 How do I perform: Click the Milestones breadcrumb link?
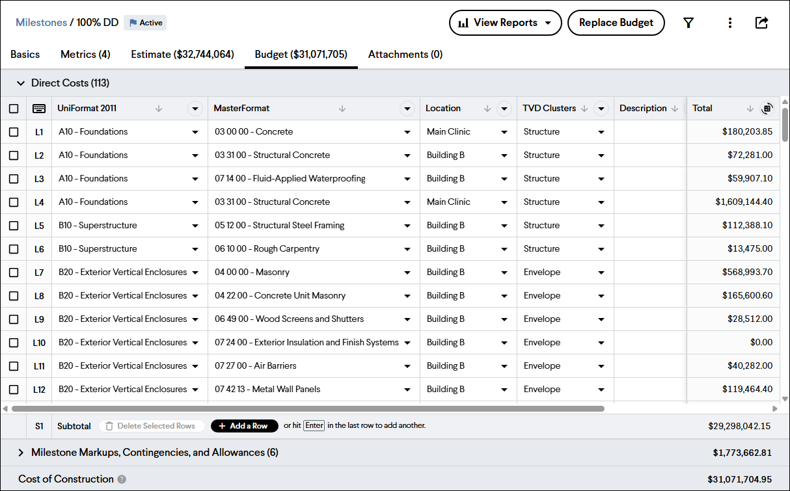click(41, 23)
